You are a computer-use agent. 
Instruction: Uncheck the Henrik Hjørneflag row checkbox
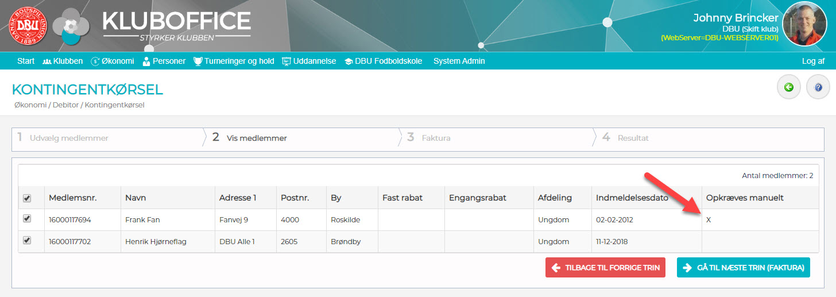tap(26, 241)
